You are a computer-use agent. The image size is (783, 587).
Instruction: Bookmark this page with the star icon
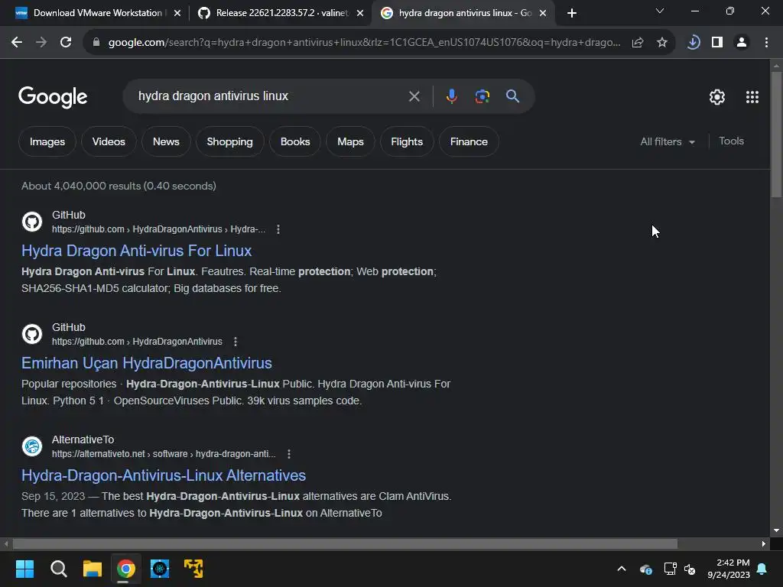click(x=662, y=43)
